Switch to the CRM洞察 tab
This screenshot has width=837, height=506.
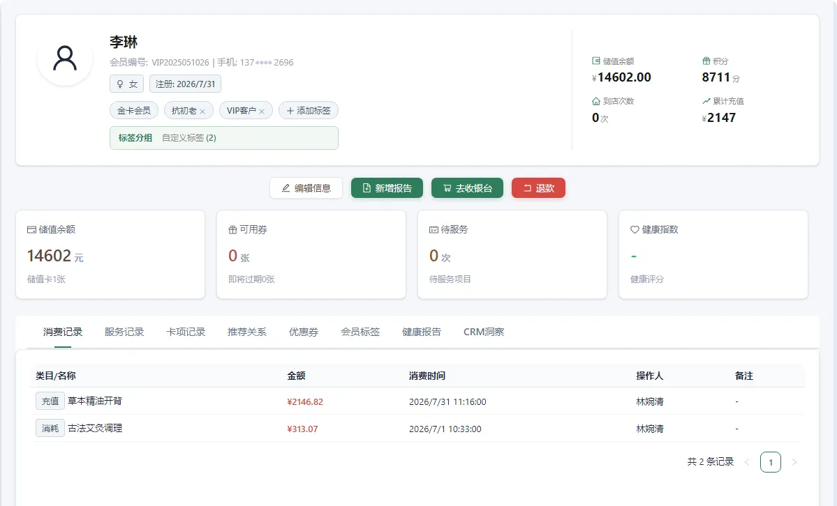(484, 332)
